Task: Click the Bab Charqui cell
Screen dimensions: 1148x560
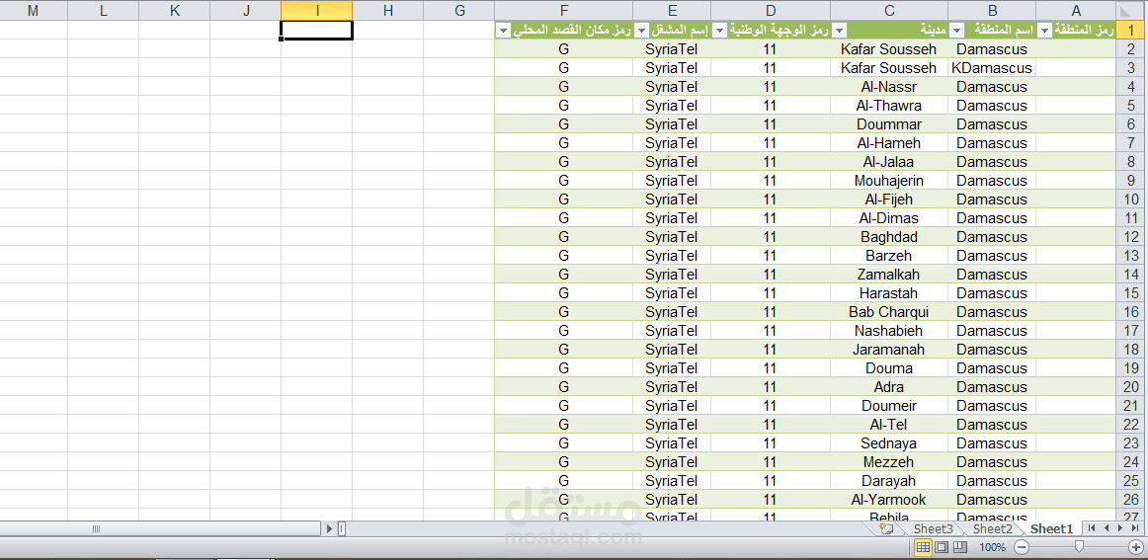Action: click(889, 312)
